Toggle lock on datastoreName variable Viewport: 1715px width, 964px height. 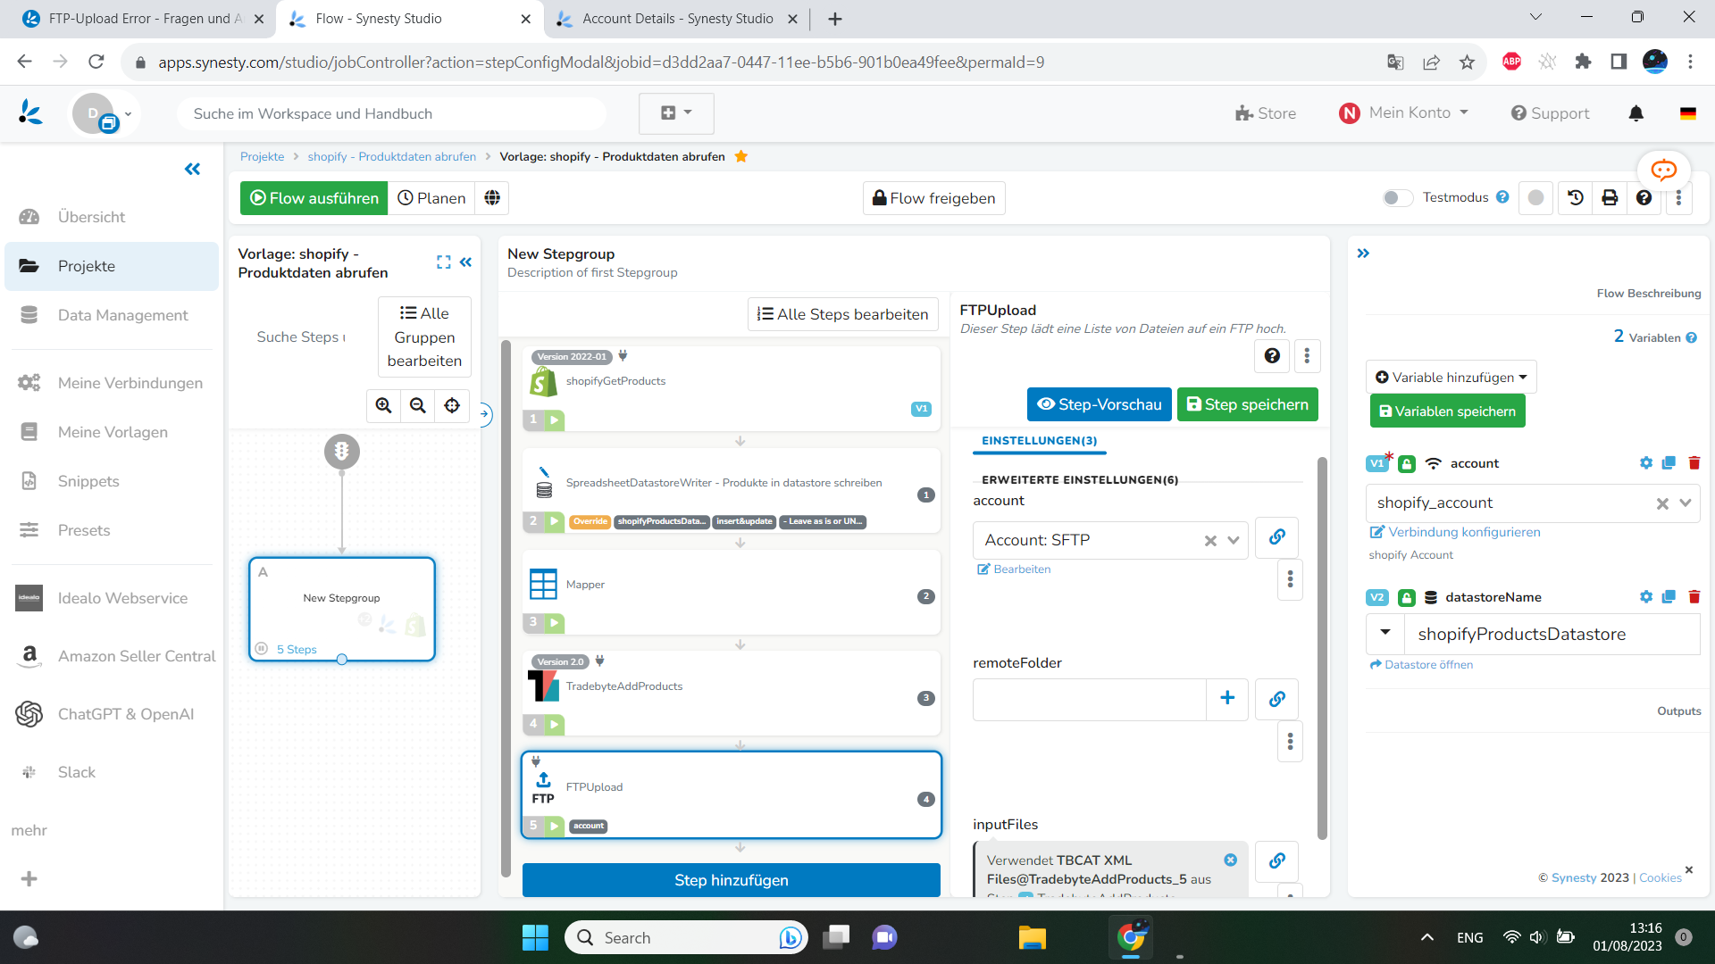pos(1407,598)
